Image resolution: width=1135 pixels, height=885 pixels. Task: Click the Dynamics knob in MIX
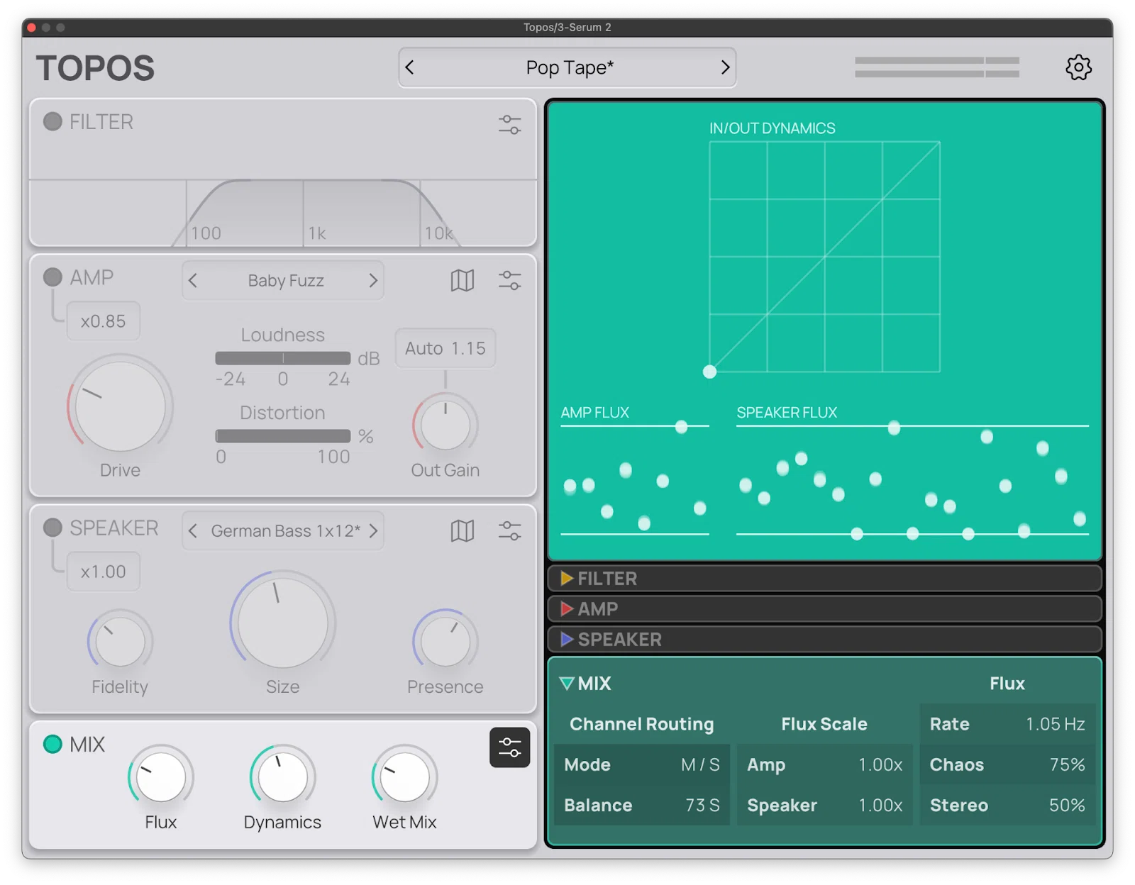pyautogui.click(x=282, y=777)
